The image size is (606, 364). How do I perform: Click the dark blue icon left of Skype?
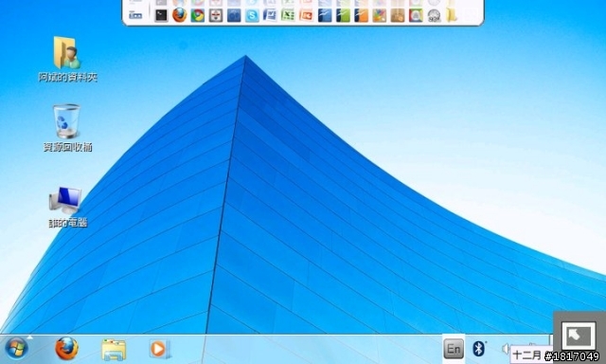[x=234, y=15]
